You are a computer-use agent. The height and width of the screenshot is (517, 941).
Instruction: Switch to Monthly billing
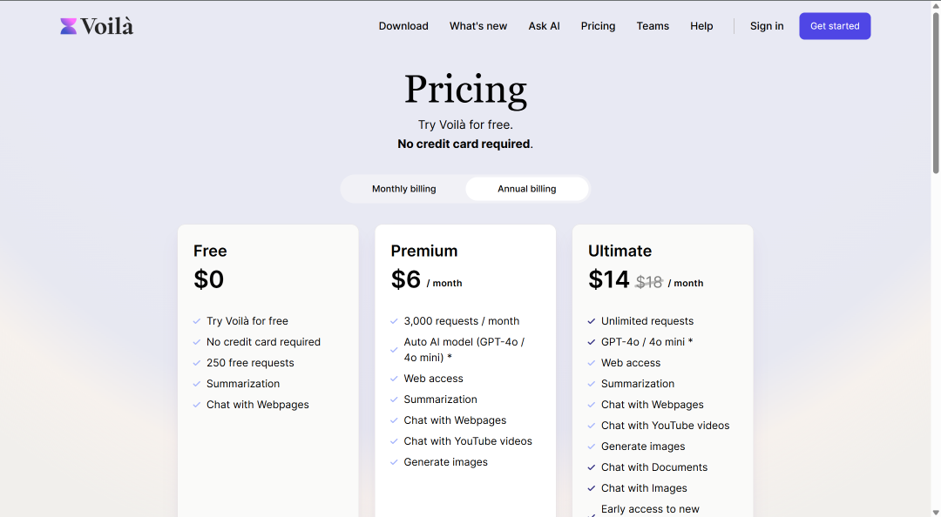coord(404,188)
